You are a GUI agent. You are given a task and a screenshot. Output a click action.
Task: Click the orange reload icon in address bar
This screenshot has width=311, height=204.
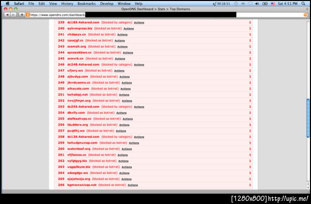305,14
